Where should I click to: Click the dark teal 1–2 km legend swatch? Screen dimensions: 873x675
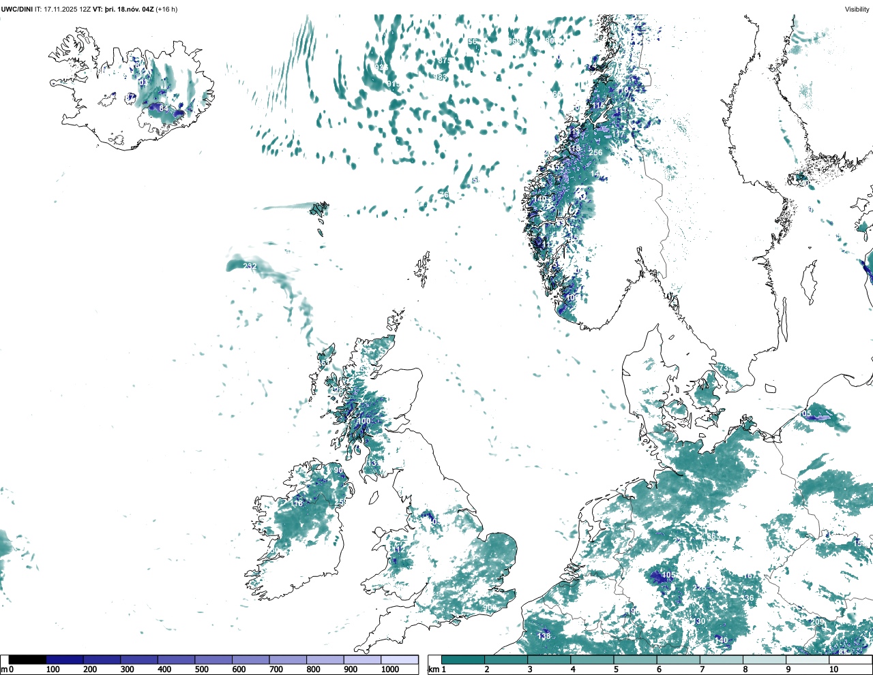coord(463,659)
